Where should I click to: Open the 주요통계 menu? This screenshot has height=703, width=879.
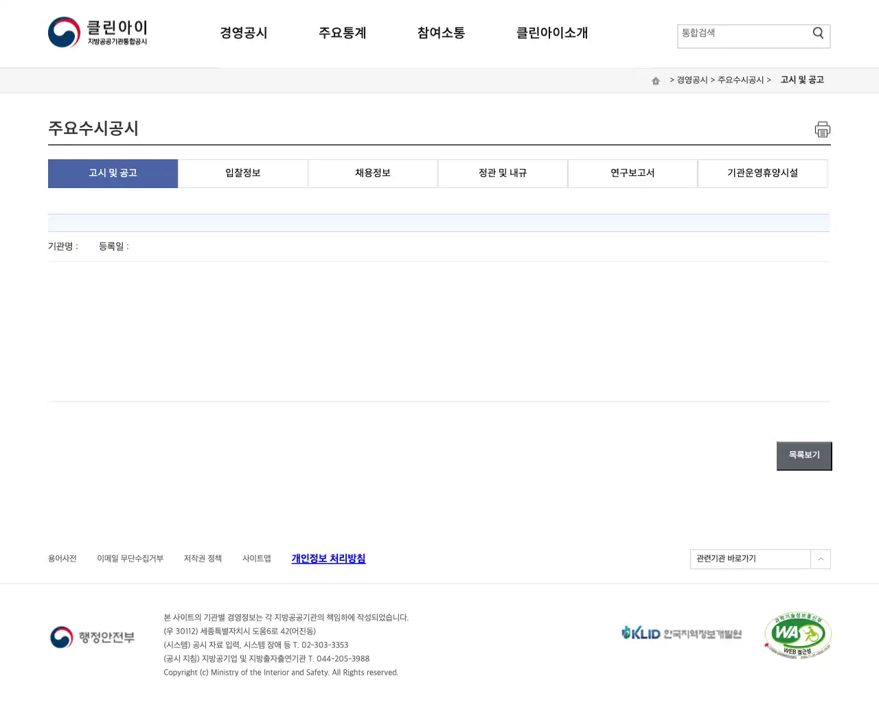tap(343, 32)
